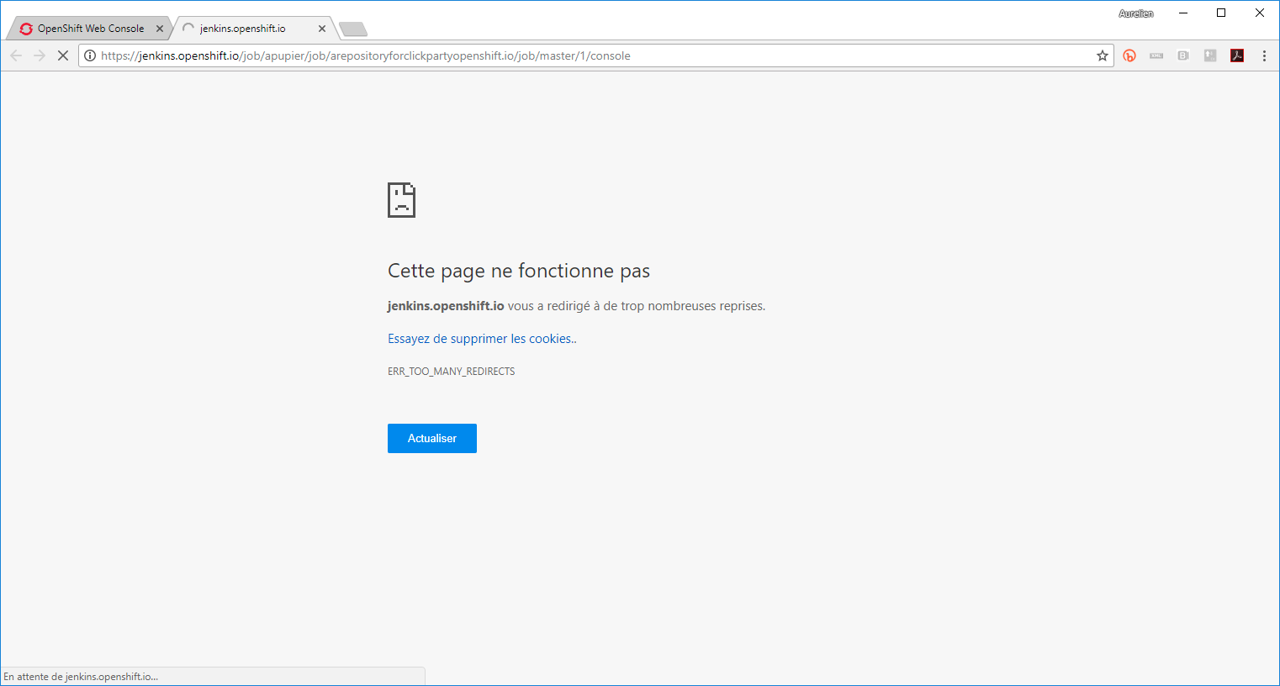Open the Bitly extension
The image size is (1280, 686).
tap(1129, 55)
